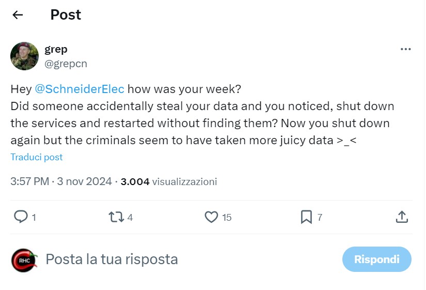Open the grep display name profile link

click(x=56, y=49)
